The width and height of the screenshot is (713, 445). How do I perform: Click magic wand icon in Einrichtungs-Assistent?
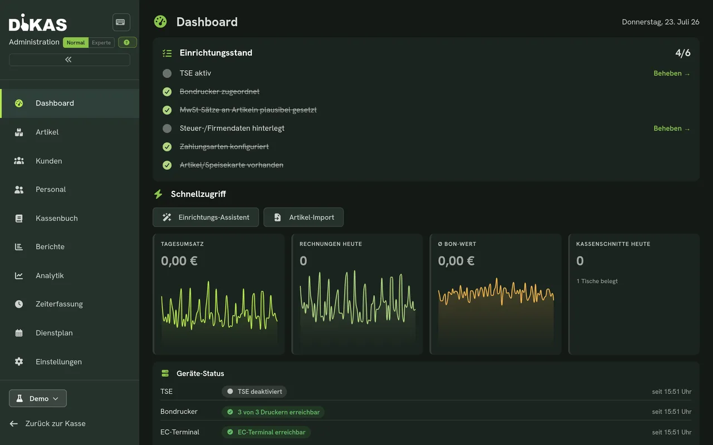[x=167, y=217]
